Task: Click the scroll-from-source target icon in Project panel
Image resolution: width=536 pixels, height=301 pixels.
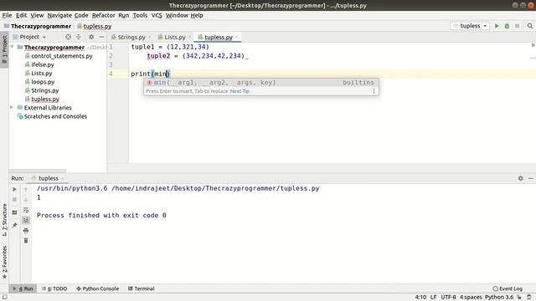Action: click(68, 37)
